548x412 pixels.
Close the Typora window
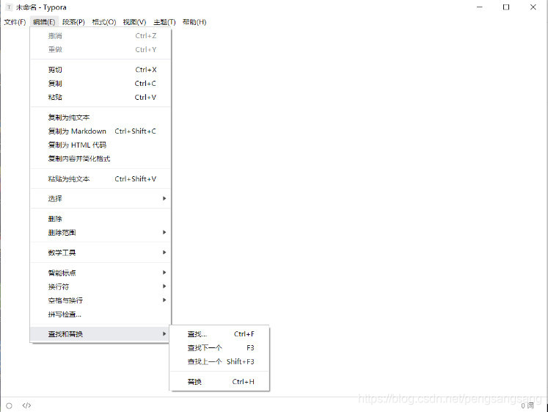533,7
